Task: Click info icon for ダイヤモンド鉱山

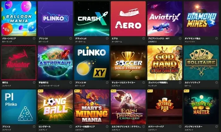Action: pyautogui.click(x=217, y=38)
